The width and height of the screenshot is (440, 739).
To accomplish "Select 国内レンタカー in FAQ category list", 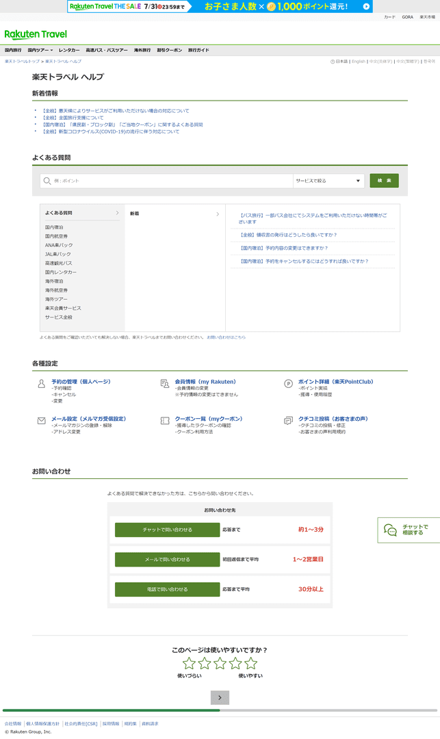I will [x=61, y=272].
